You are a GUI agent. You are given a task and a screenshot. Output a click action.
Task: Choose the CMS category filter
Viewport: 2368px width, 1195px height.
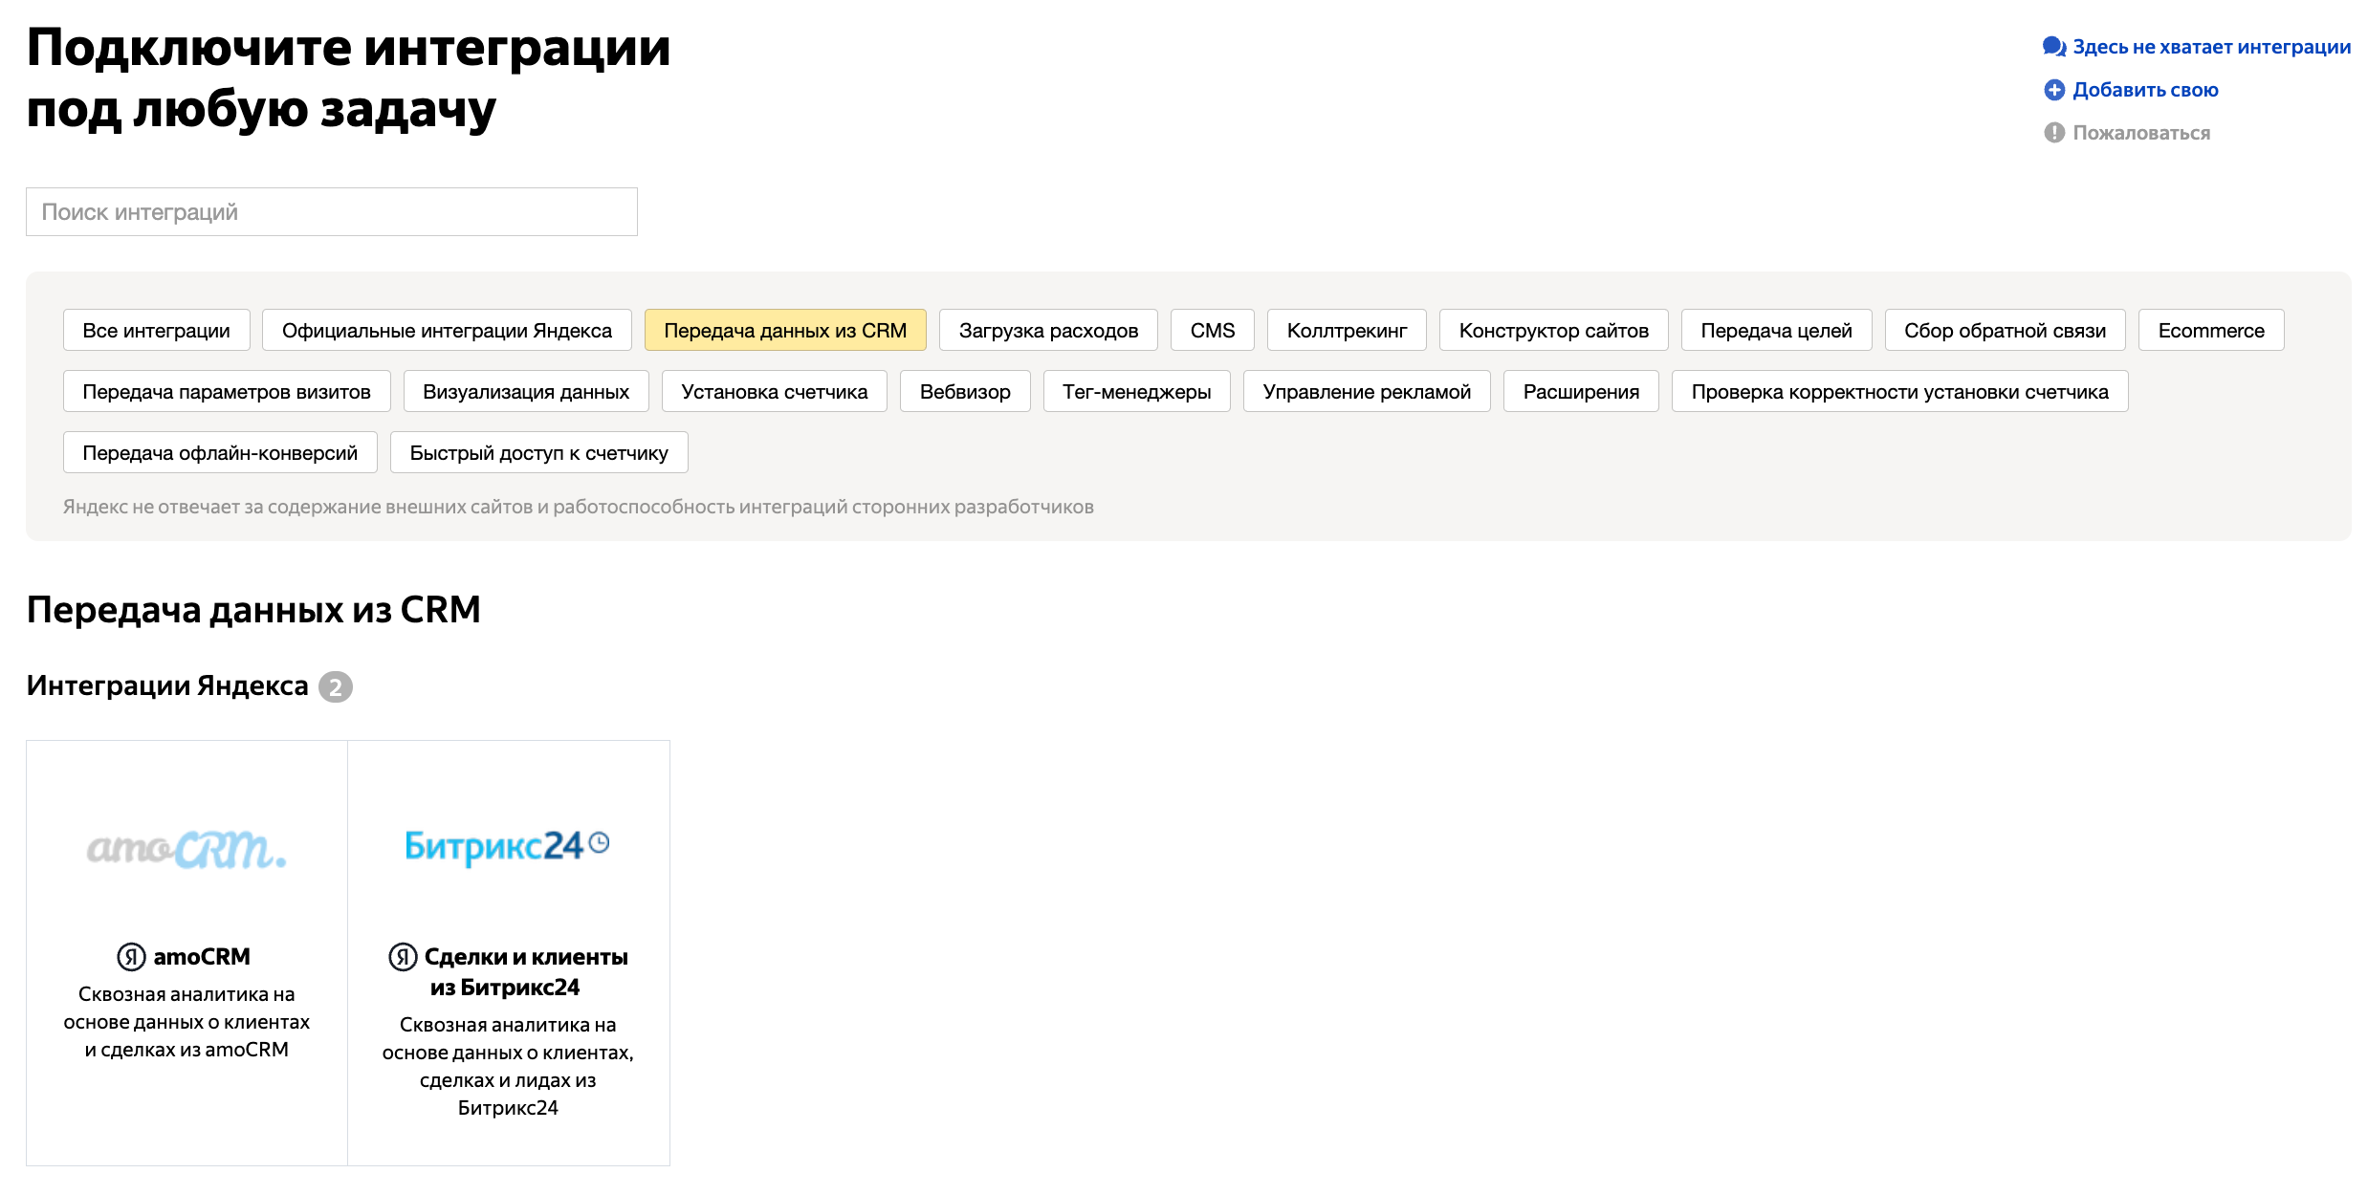[x=1213, y=330]
